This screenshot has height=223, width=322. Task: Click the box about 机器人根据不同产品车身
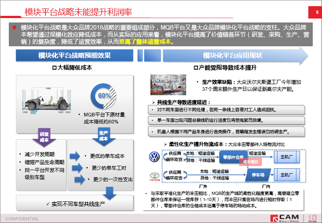226,132
